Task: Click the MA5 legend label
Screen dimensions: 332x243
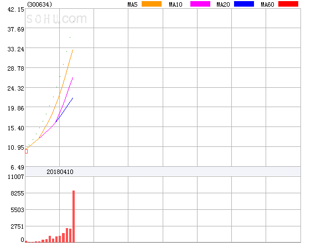Action: (x=132, y=4)
